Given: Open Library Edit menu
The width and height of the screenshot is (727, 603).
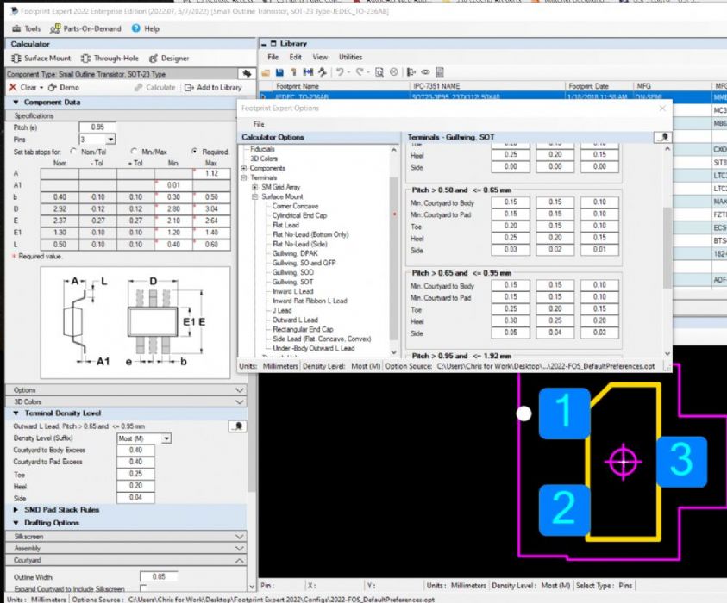Looking at the screenshot, I should pos(295,57).
